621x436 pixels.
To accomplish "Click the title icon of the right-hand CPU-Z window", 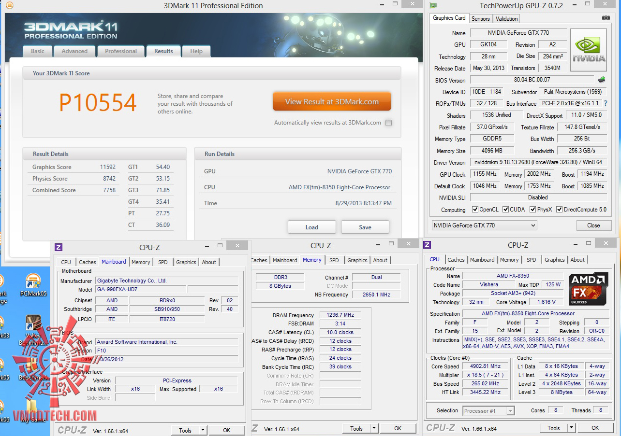I will pyautogui.click(x=427, y=245).
